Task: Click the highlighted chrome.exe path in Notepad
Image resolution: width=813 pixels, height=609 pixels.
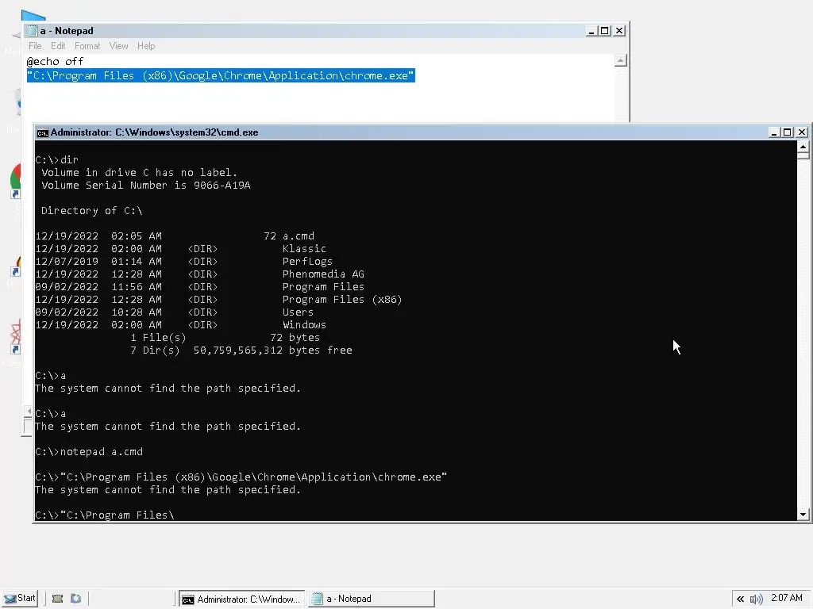Action: tap(221, 75)
